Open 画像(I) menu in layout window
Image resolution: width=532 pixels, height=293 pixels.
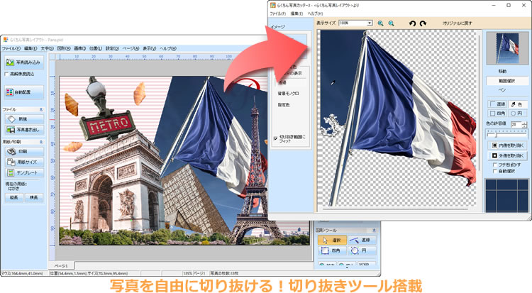79,48
